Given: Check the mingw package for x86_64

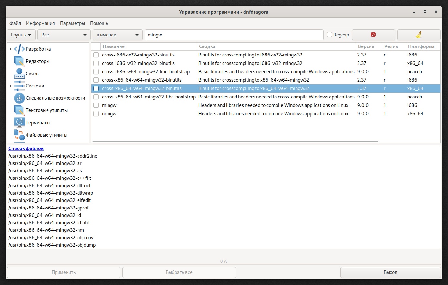Looking at the screenshot, I should click(96, 114).
